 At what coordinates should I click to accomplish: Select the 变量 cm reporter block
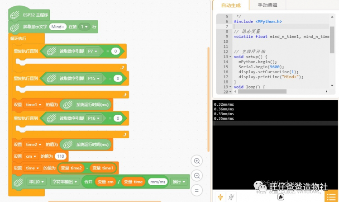105,182
